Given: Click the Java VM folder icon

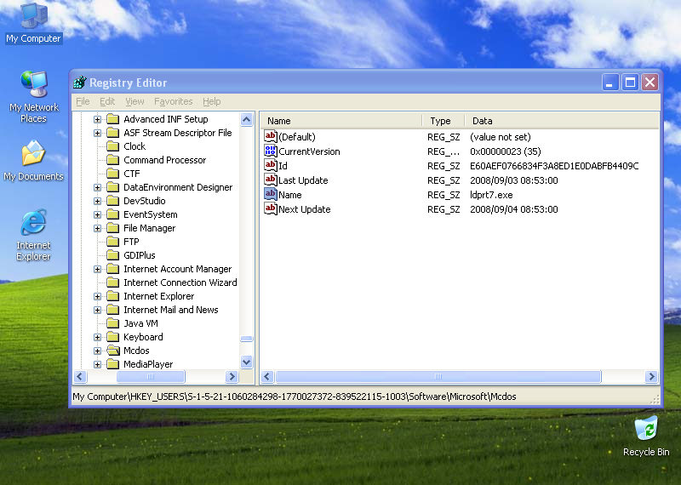Looking at the screenshot, I should pos(112,323).
